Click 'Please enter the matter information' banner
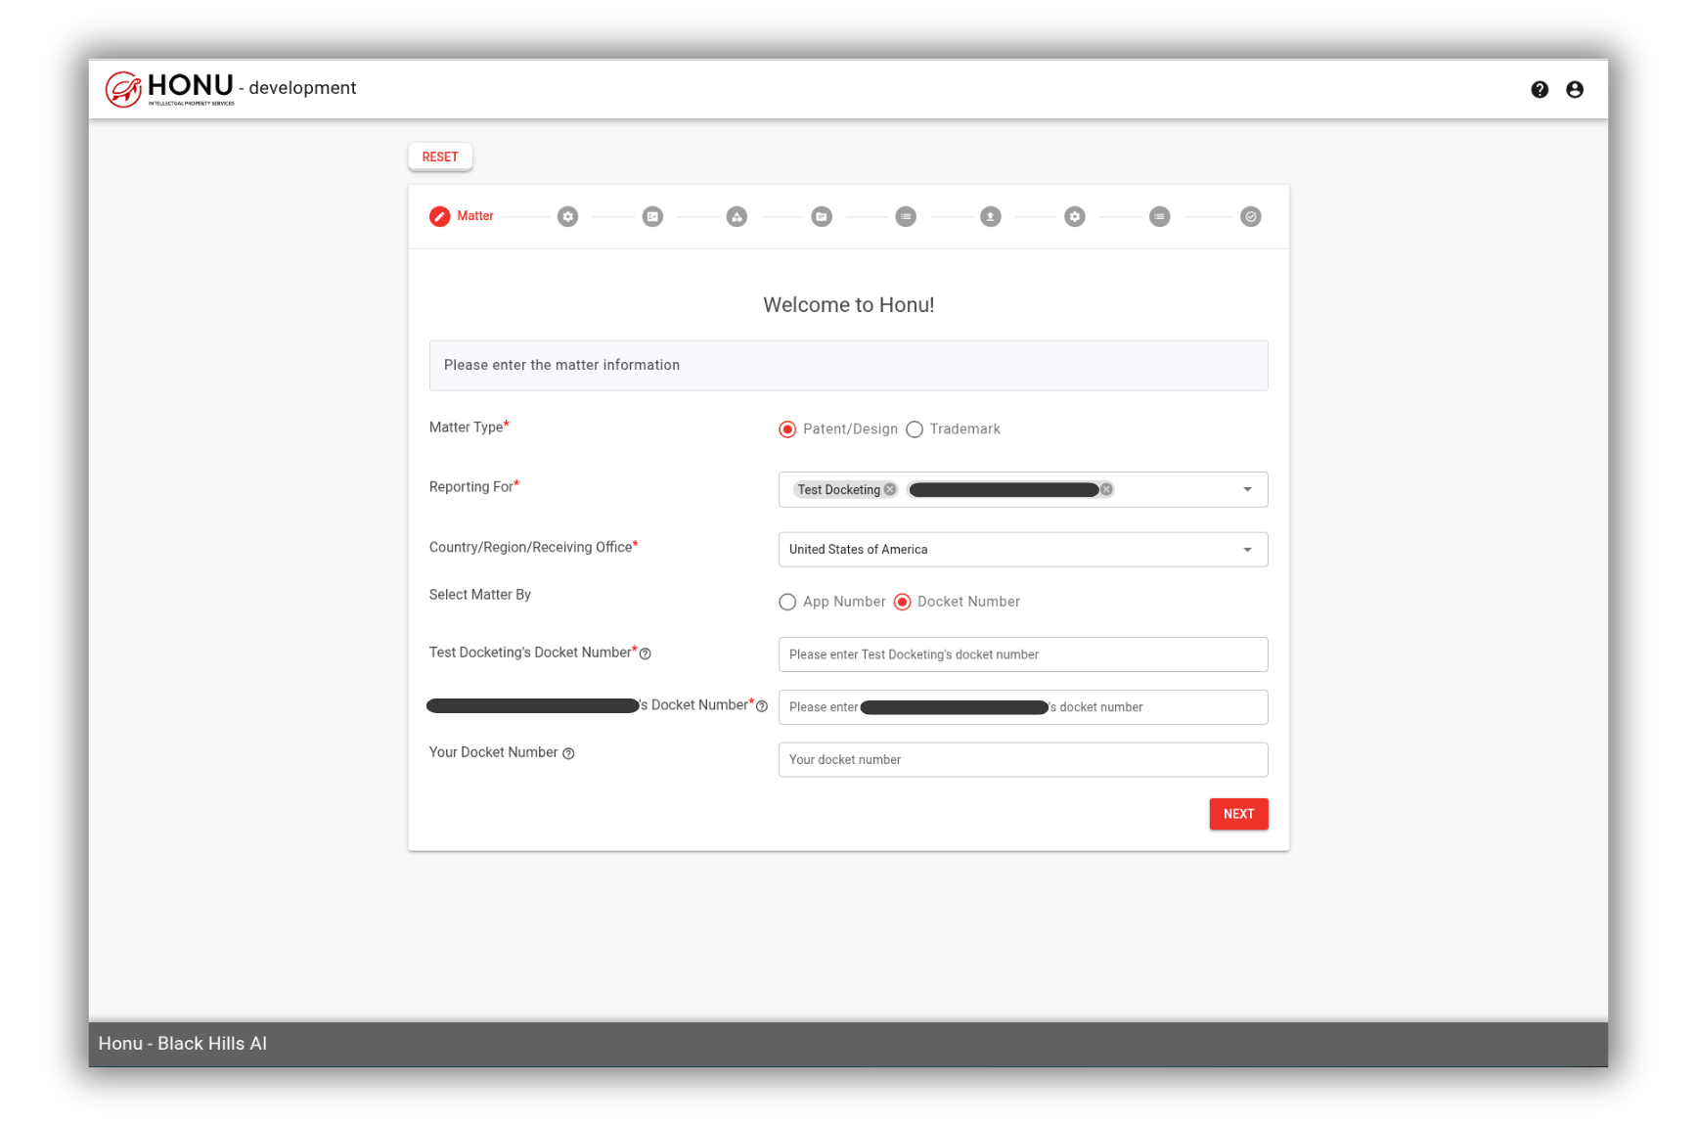The height and width of the screenshot is (1126, 1697). click(x=848, y=365)
